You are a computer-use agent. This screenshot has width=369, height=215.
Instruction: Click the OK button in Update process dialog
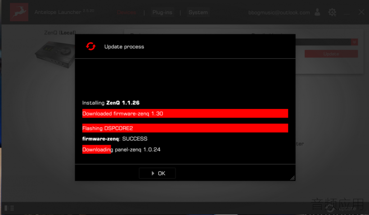[157, 173]
